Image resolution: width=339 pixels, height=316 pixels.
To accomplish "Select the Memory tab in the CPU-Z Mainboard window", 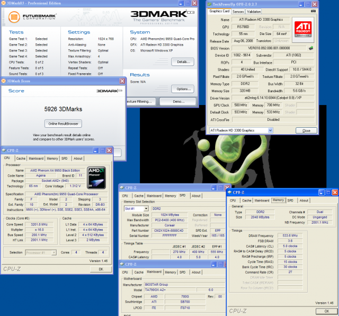I will tap(171, 273).
